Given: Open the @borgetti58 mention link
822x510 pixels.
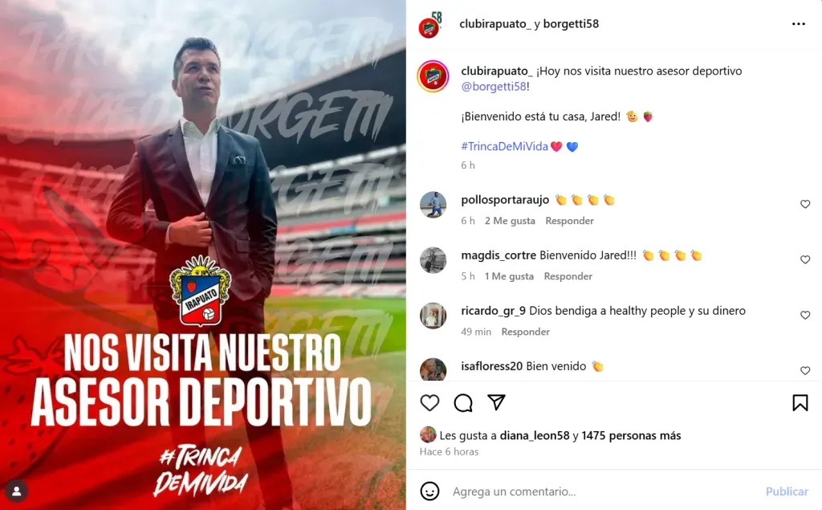Looking at the screenshot, I should pos(494,87).
